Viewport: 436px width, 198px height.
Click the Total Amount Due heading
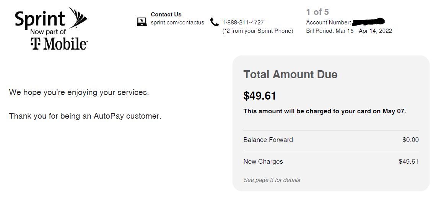coord(290,74)
